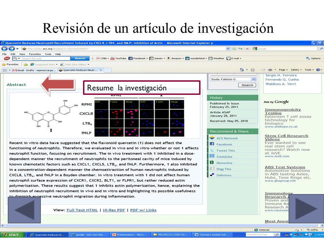Image resolution: width=324 pixels, height=243 pixels.
Task: Click the Digg This share link
Action: coord(224,169)
